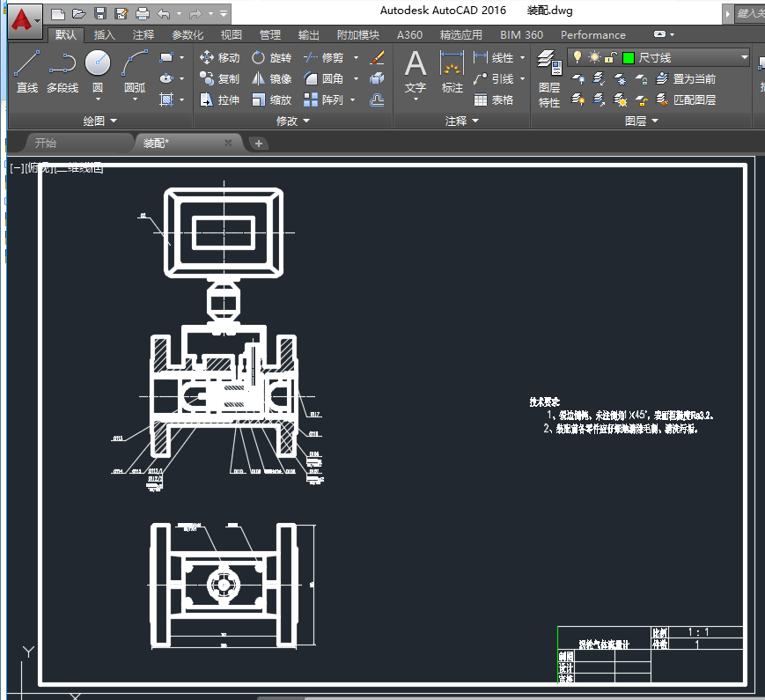Open 图层特性 layer properties manager
Viewport: 765px width, 700px height.
tap(549, 75)
